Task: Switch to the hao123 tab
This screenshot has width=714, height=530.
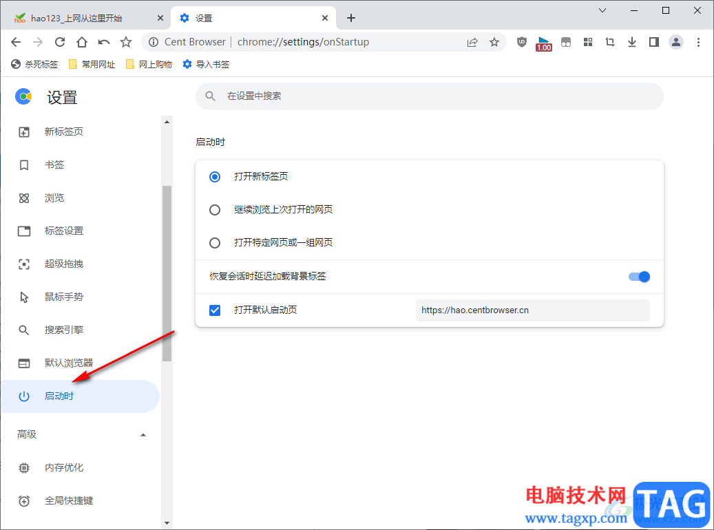Action: click(87, 18)
